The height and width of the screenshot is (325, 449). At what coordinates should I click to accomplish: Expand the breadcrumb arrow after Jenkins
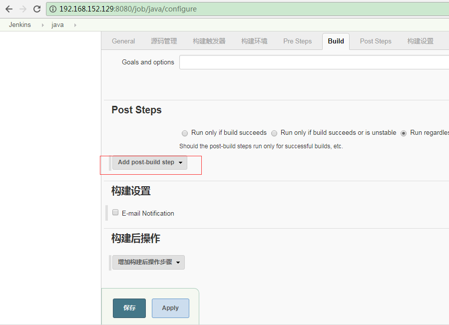pyautogui.click(x=42, y=25)
